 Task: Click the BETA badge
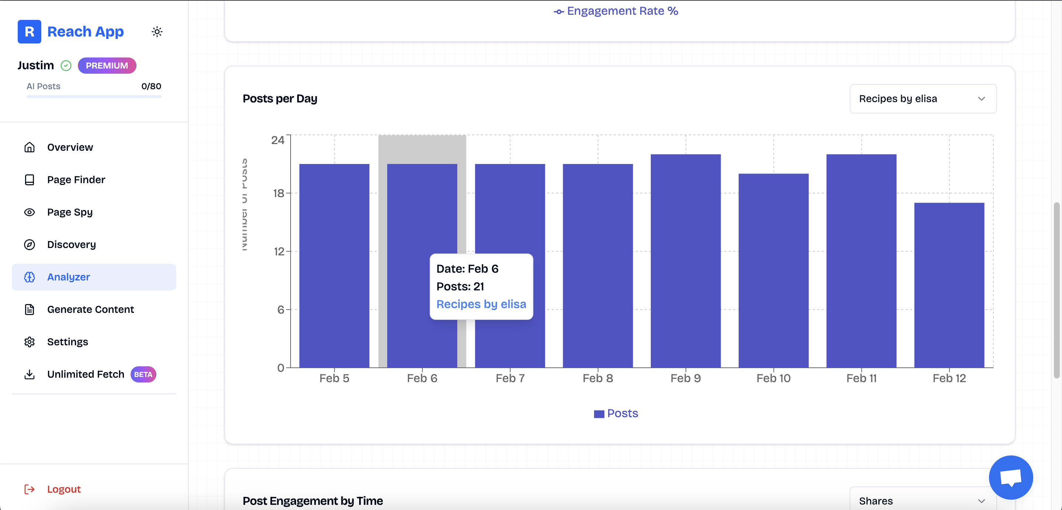[143, 374]
